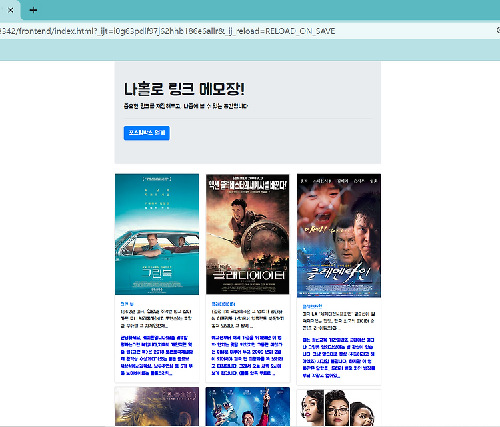Click the blue comment under 클레멘타인 card
Image resolution: width=500 pixels, height=427 pixels.
click(x=339, y=358)
